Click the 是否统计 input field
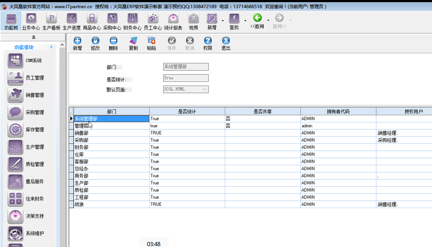432x247 pixels. point(186,78)
